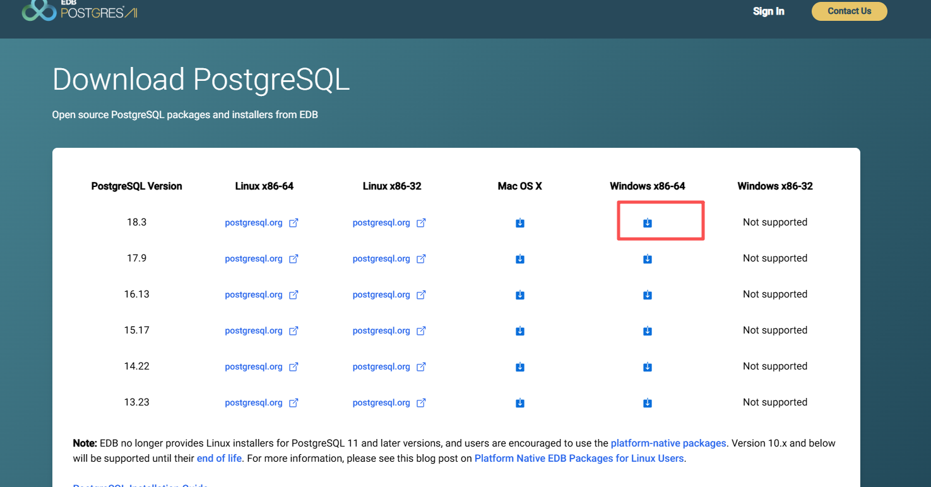Select version number 18.3
The width and height of the screenshot is (931, 487).
pos(136,222)
